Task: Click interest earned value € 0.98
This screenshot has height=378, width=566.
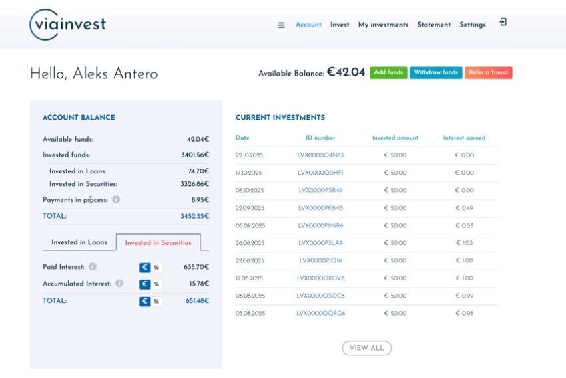Action: 465,314
